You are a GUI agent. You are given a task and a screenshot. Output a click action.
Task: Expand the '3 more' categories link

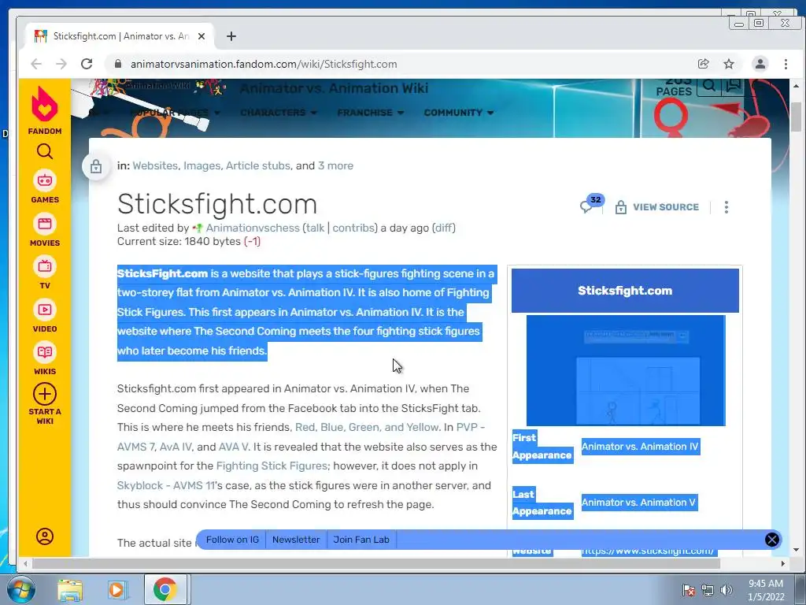pos(335,165)
